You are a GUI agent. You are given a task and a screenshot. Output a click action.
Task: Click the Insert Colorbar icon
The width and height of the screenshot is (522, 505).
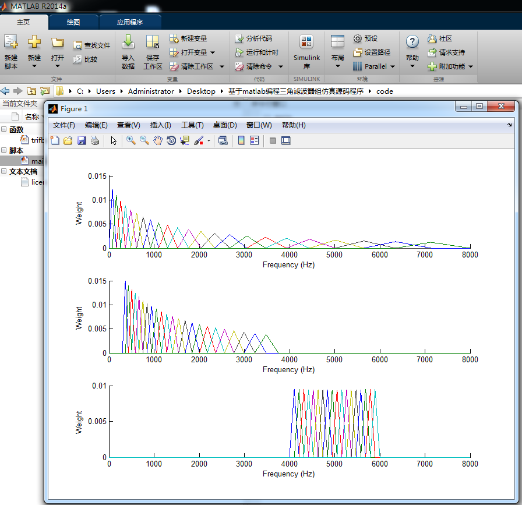click(x=241, y=140)
